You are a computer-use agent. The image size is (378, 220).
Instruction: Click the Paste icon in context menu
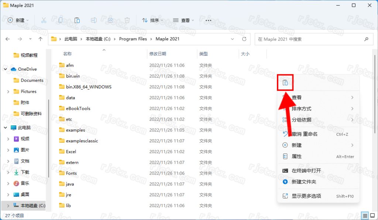(x=285, y=83)
